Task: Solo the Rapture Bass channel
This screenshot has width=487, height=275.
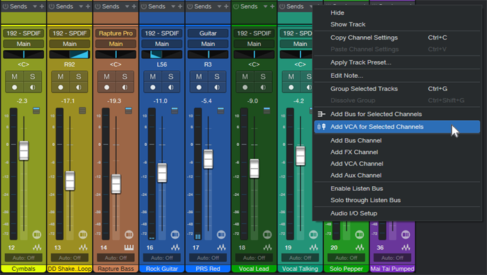Action: 125,76
